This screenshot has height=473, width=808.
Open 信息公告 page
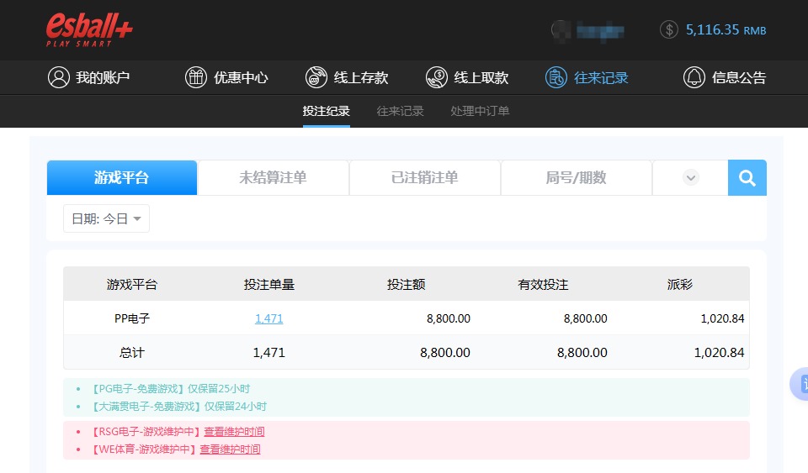point(725,77)
